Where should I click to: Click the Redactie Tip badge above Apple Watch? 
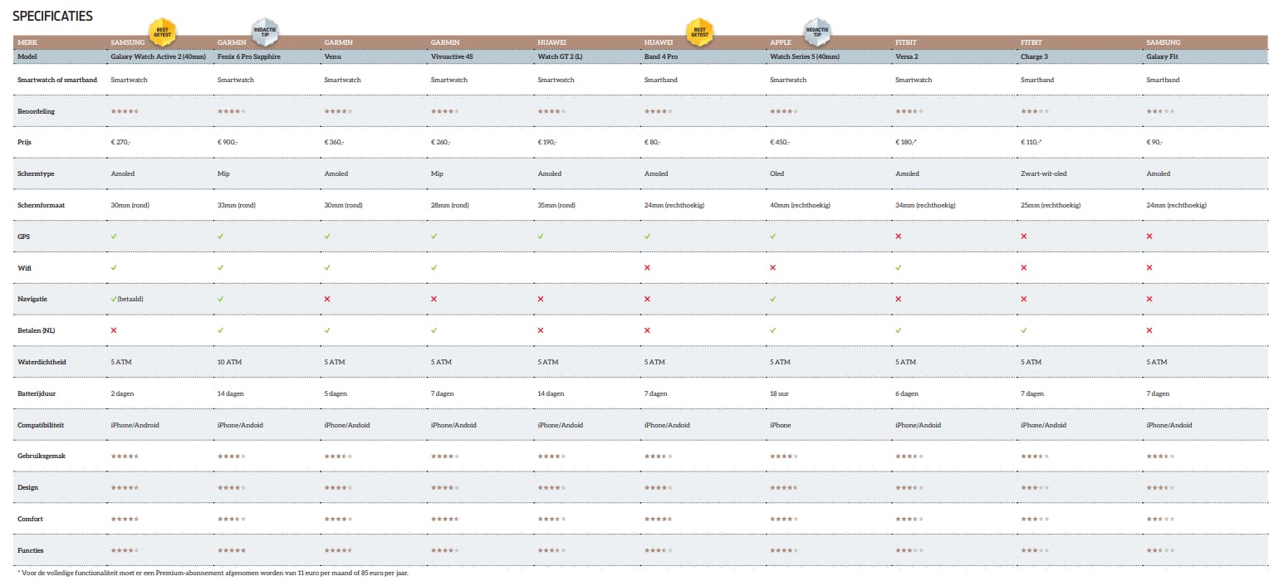click(x=817, y=32)
